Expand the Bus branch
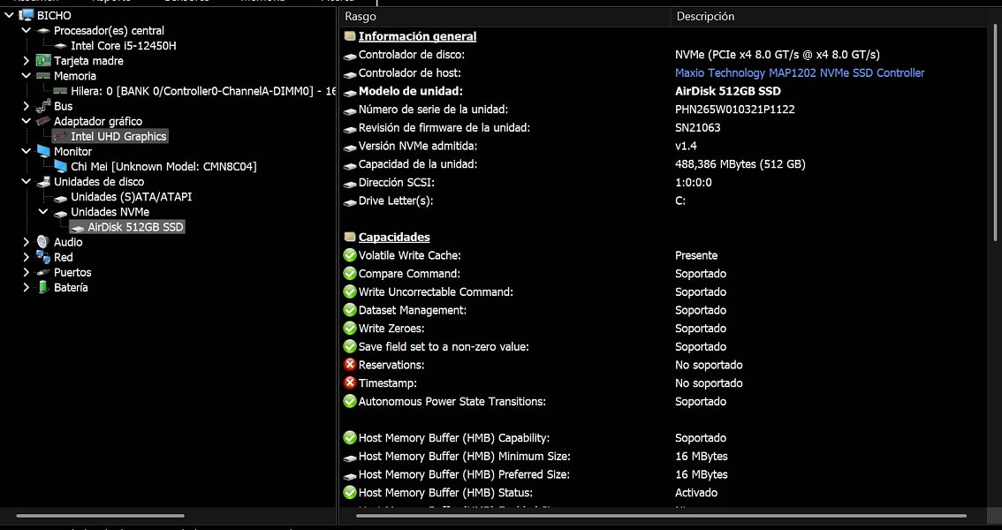 pos(27,106)
